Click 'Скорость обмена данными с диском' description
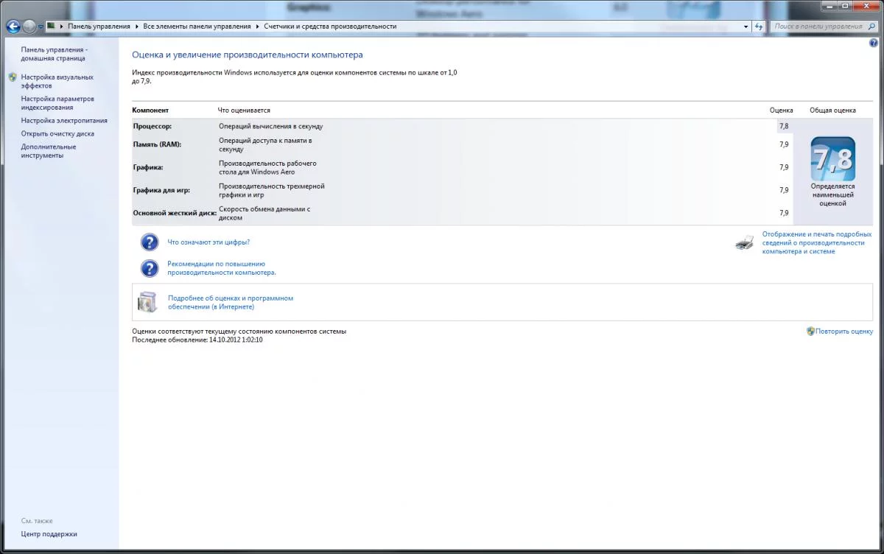 pyautogui.click(x=264, y=213)
